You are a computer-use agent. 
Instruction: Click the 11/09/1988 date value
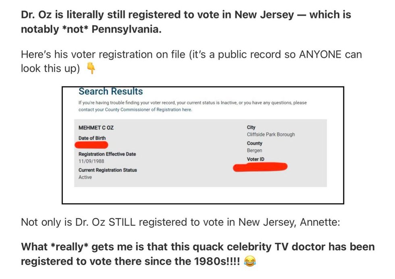pyautogui.click(x=91, y=161)
